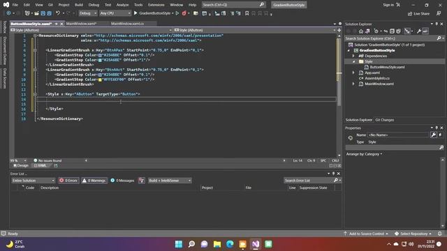Open the Extensions menu

coord(156,5)
